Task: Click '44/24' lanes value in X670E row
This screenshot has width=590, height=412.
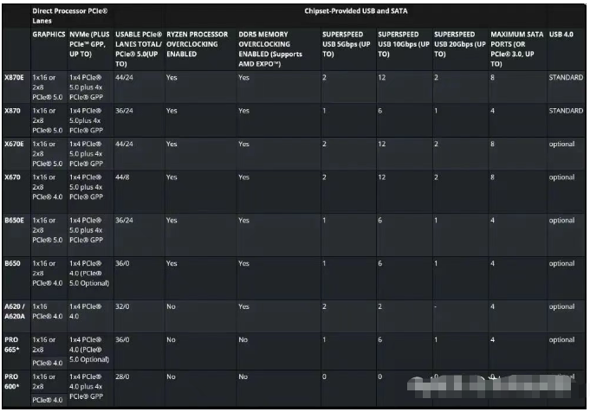Action: (x=124, y=144)
